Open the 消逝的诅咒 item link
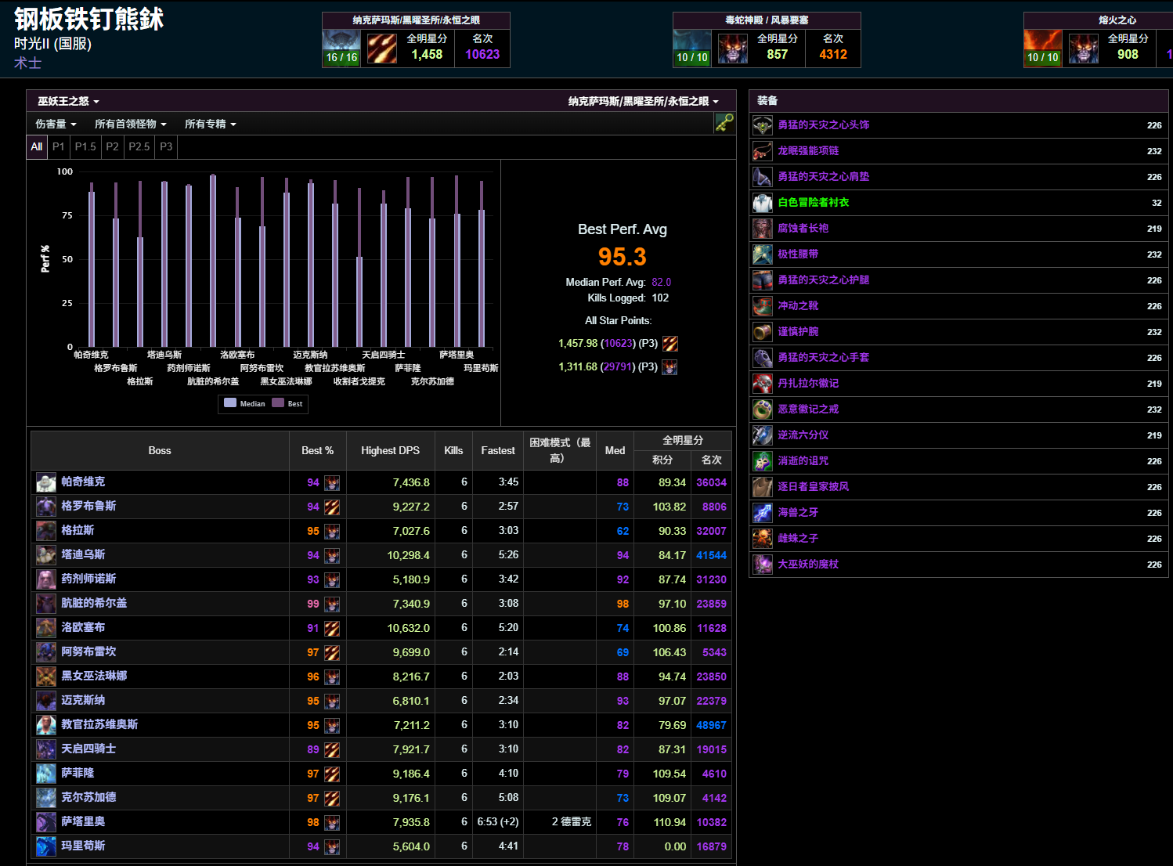 point(803,460)
